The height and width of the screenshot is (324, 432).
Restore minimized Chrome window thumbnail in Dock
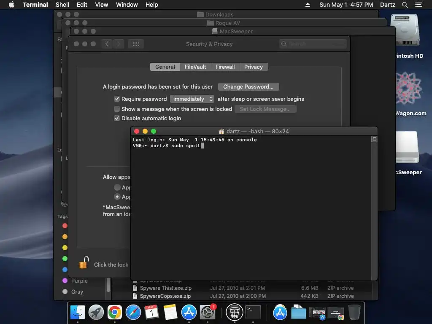click(x=336, y=313)
